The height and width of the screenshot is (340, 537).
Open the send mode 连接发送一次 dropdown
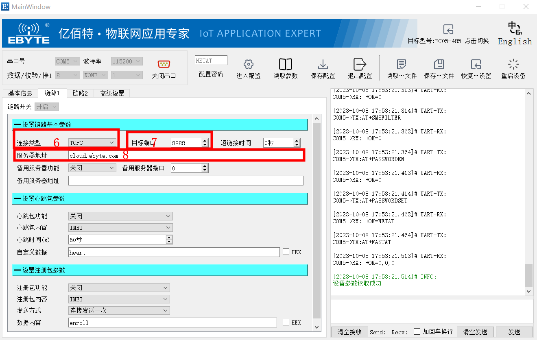pyautogui.click(x=119, y=310)
